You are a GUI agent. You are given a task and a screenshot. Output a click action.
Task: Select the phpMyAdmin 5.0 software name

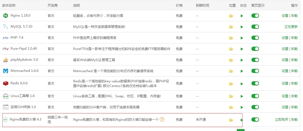pos(24,60)
